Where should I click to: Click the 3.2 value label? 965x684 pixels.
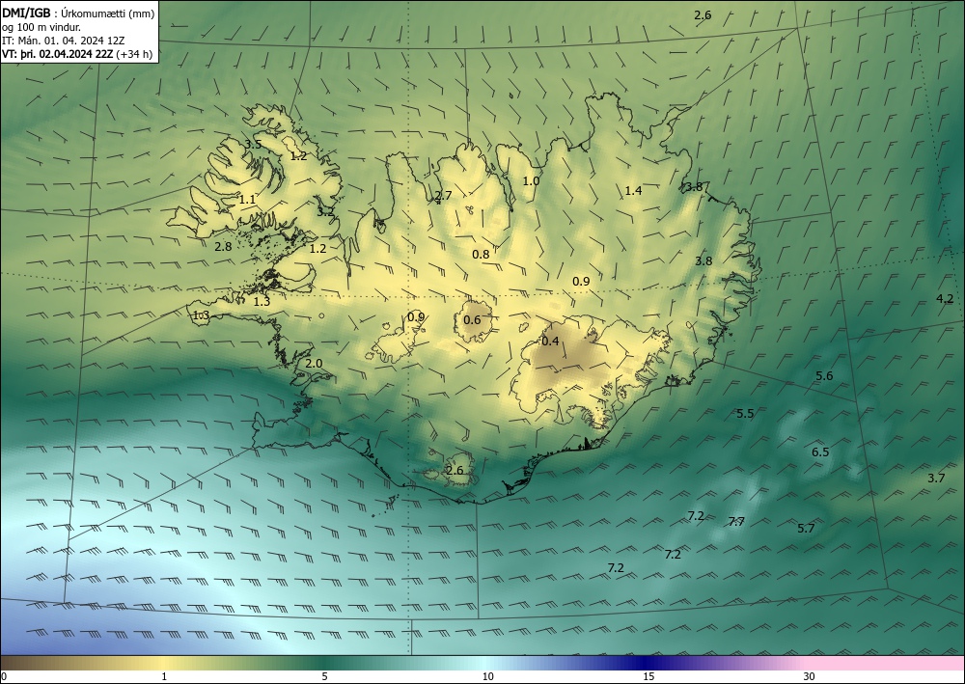click(x=325, y=212)
